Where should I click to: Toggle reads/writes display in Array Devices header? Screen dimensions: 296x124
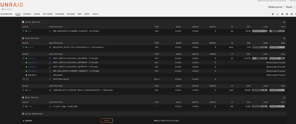[x=284, y=22]
